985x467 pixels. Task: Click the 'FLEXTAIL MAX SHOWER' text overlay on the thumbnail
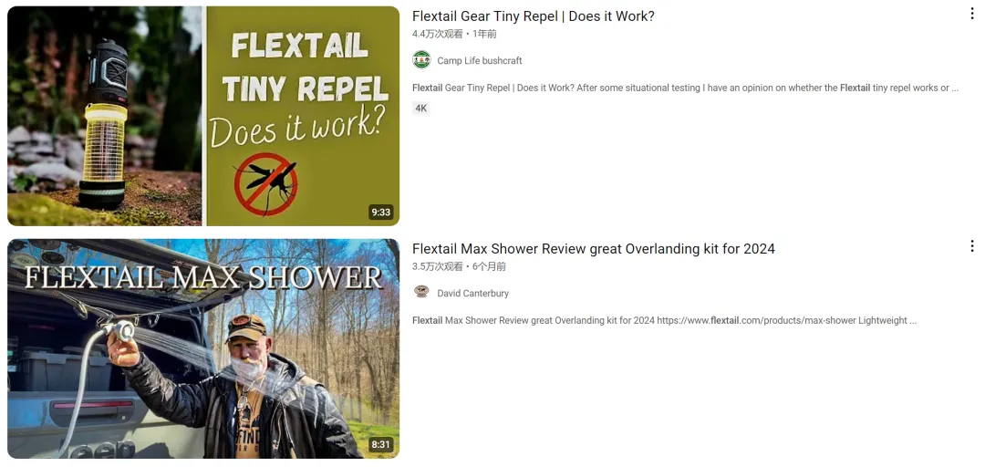pos(202,277)
